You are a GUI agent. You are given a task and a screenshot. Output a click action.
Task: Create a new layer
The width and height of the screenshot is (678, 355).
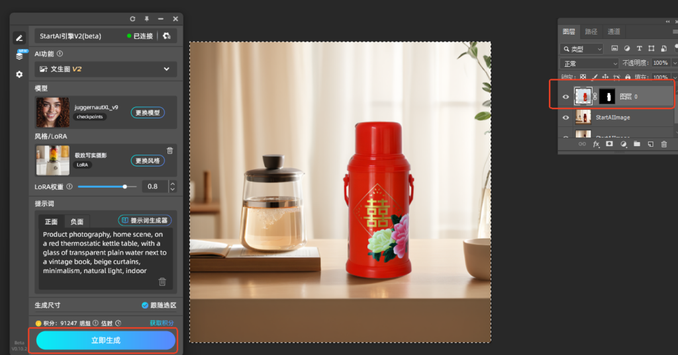(x=650, y=144)
